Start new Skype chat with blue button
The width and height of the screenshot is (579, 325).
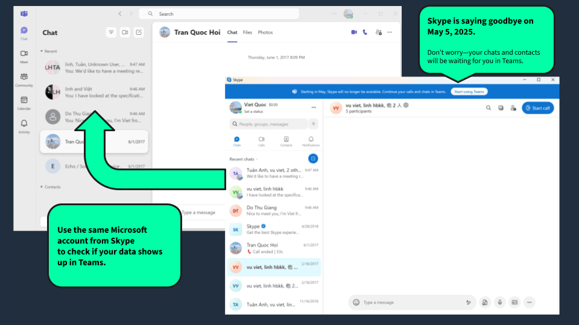313,158
